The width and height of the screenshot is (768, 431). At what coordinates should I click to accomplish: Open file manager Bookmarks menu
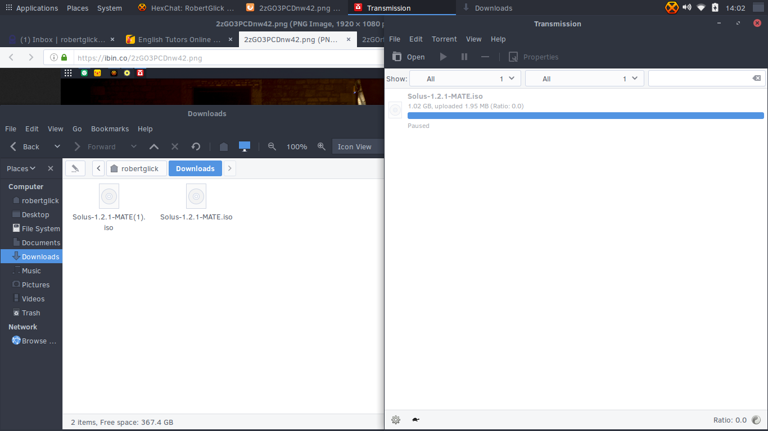pyautogui.click(x=110, y=129)
